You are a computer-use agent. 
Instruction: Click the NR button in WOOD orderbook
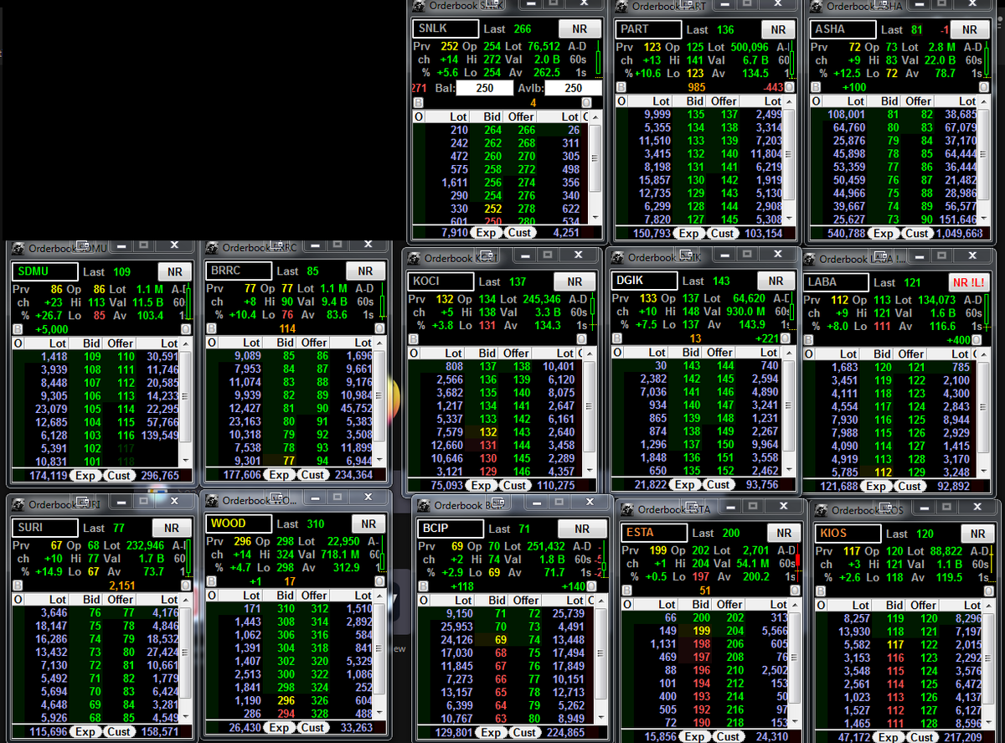368,524
